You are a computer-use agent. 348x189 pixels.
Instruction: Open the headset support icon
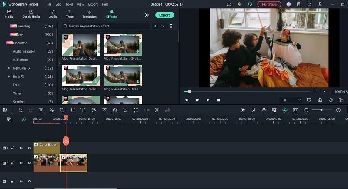click(250, 4)
